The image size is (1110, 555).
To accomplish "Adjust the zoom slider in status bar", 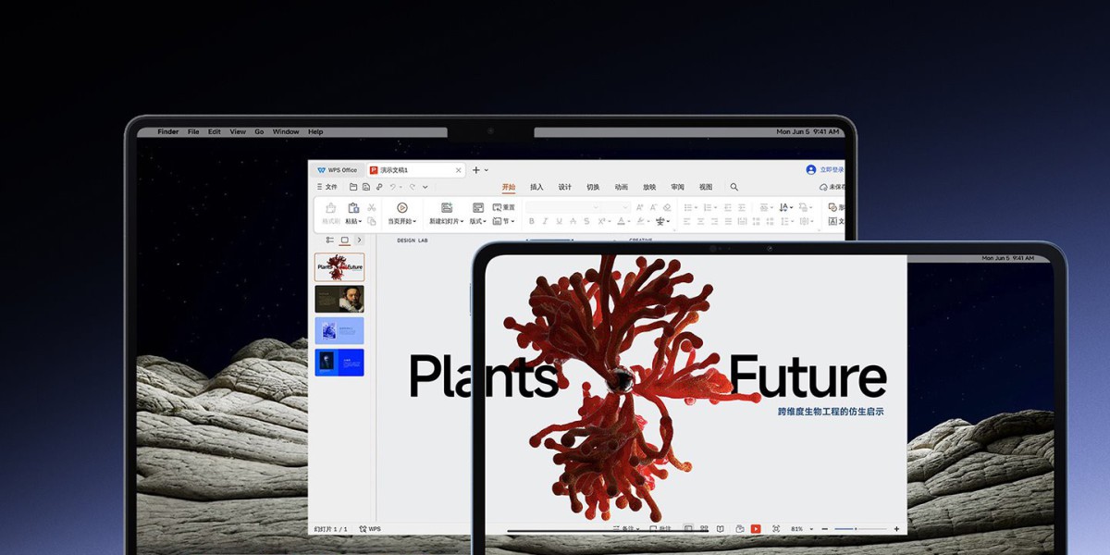I will 856,529.
